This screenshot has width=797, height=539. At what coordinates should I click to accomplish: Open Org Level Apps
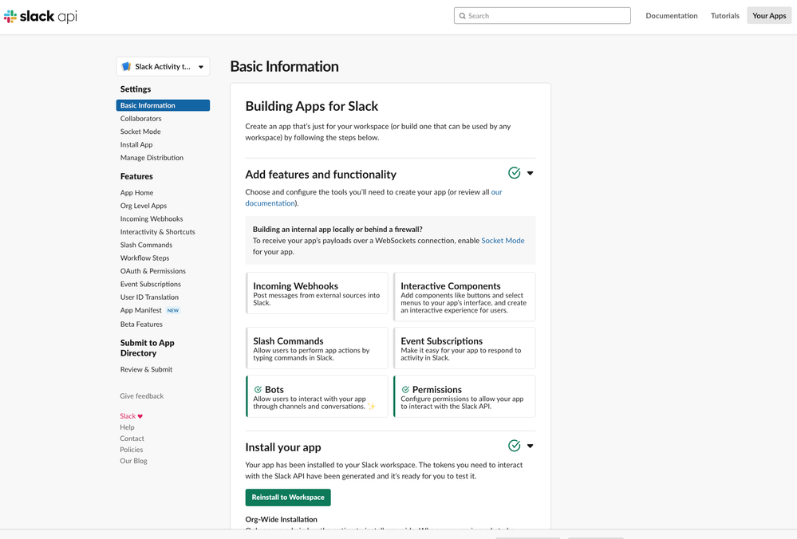[x=144, y=206]
